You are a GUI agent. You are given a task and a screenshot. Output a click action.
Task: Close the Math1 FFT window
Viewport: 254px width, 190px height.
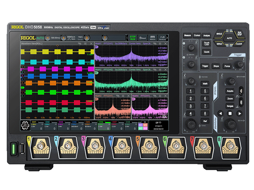tap(165, 43)
